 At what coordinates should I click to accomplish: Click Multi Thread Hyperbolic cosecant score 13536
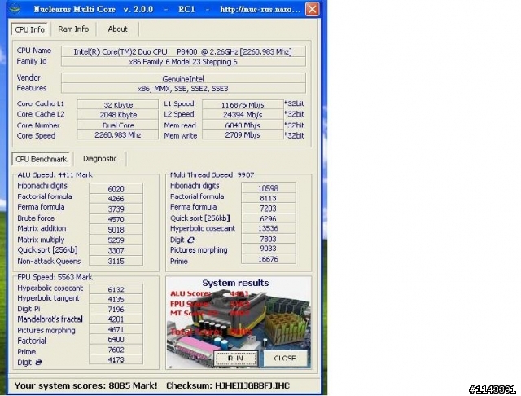tap(268, 228)
